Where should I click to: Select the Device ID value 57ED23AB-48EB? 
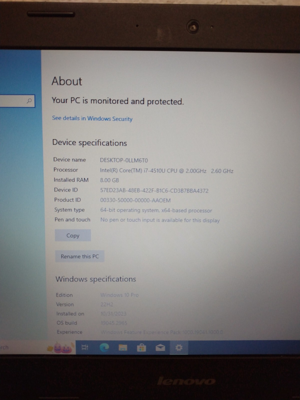[154, 190]
